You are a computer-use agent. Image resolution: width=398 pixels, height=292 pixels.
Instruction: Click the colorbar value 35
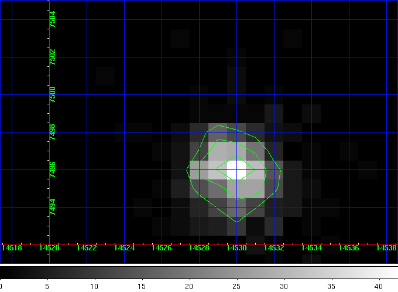[331, 287]
